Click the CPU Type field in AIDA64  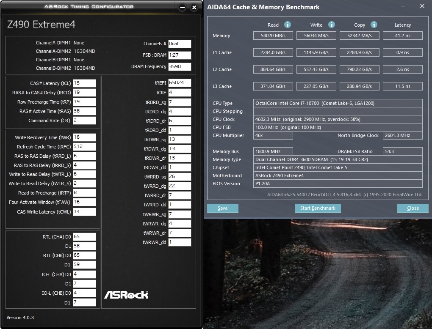[338, 103]
